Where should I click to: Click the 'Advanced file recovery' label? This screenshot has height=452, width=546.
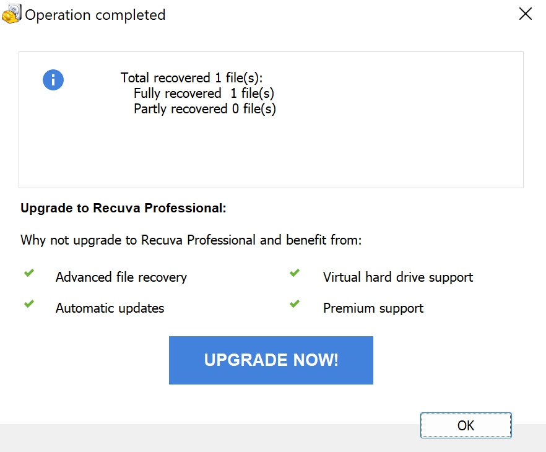pyautogui.click(x=121, y=277)
